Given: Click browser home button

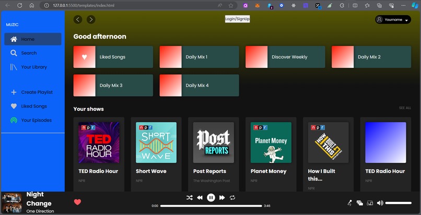Looking at the screenshot, I should (x=32, y=5).
